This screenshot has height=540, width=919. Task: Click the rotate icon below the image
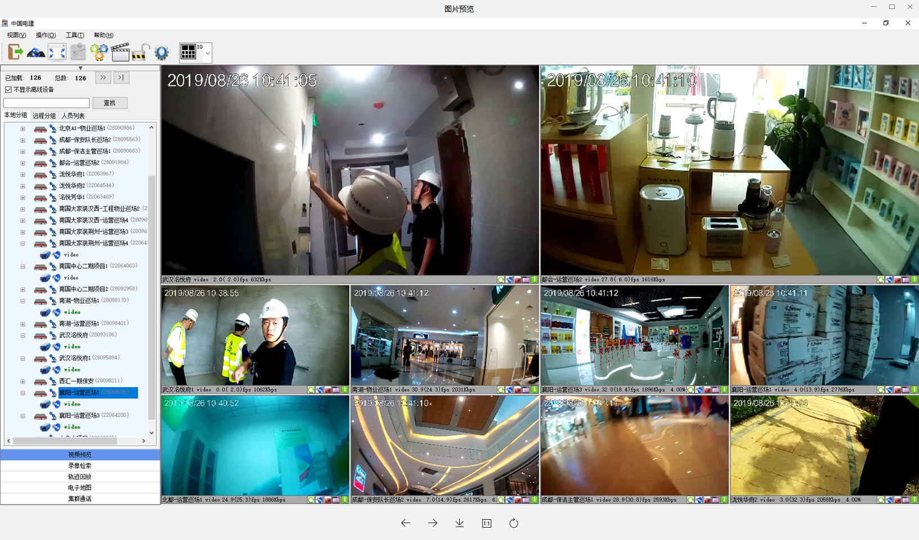513,523
